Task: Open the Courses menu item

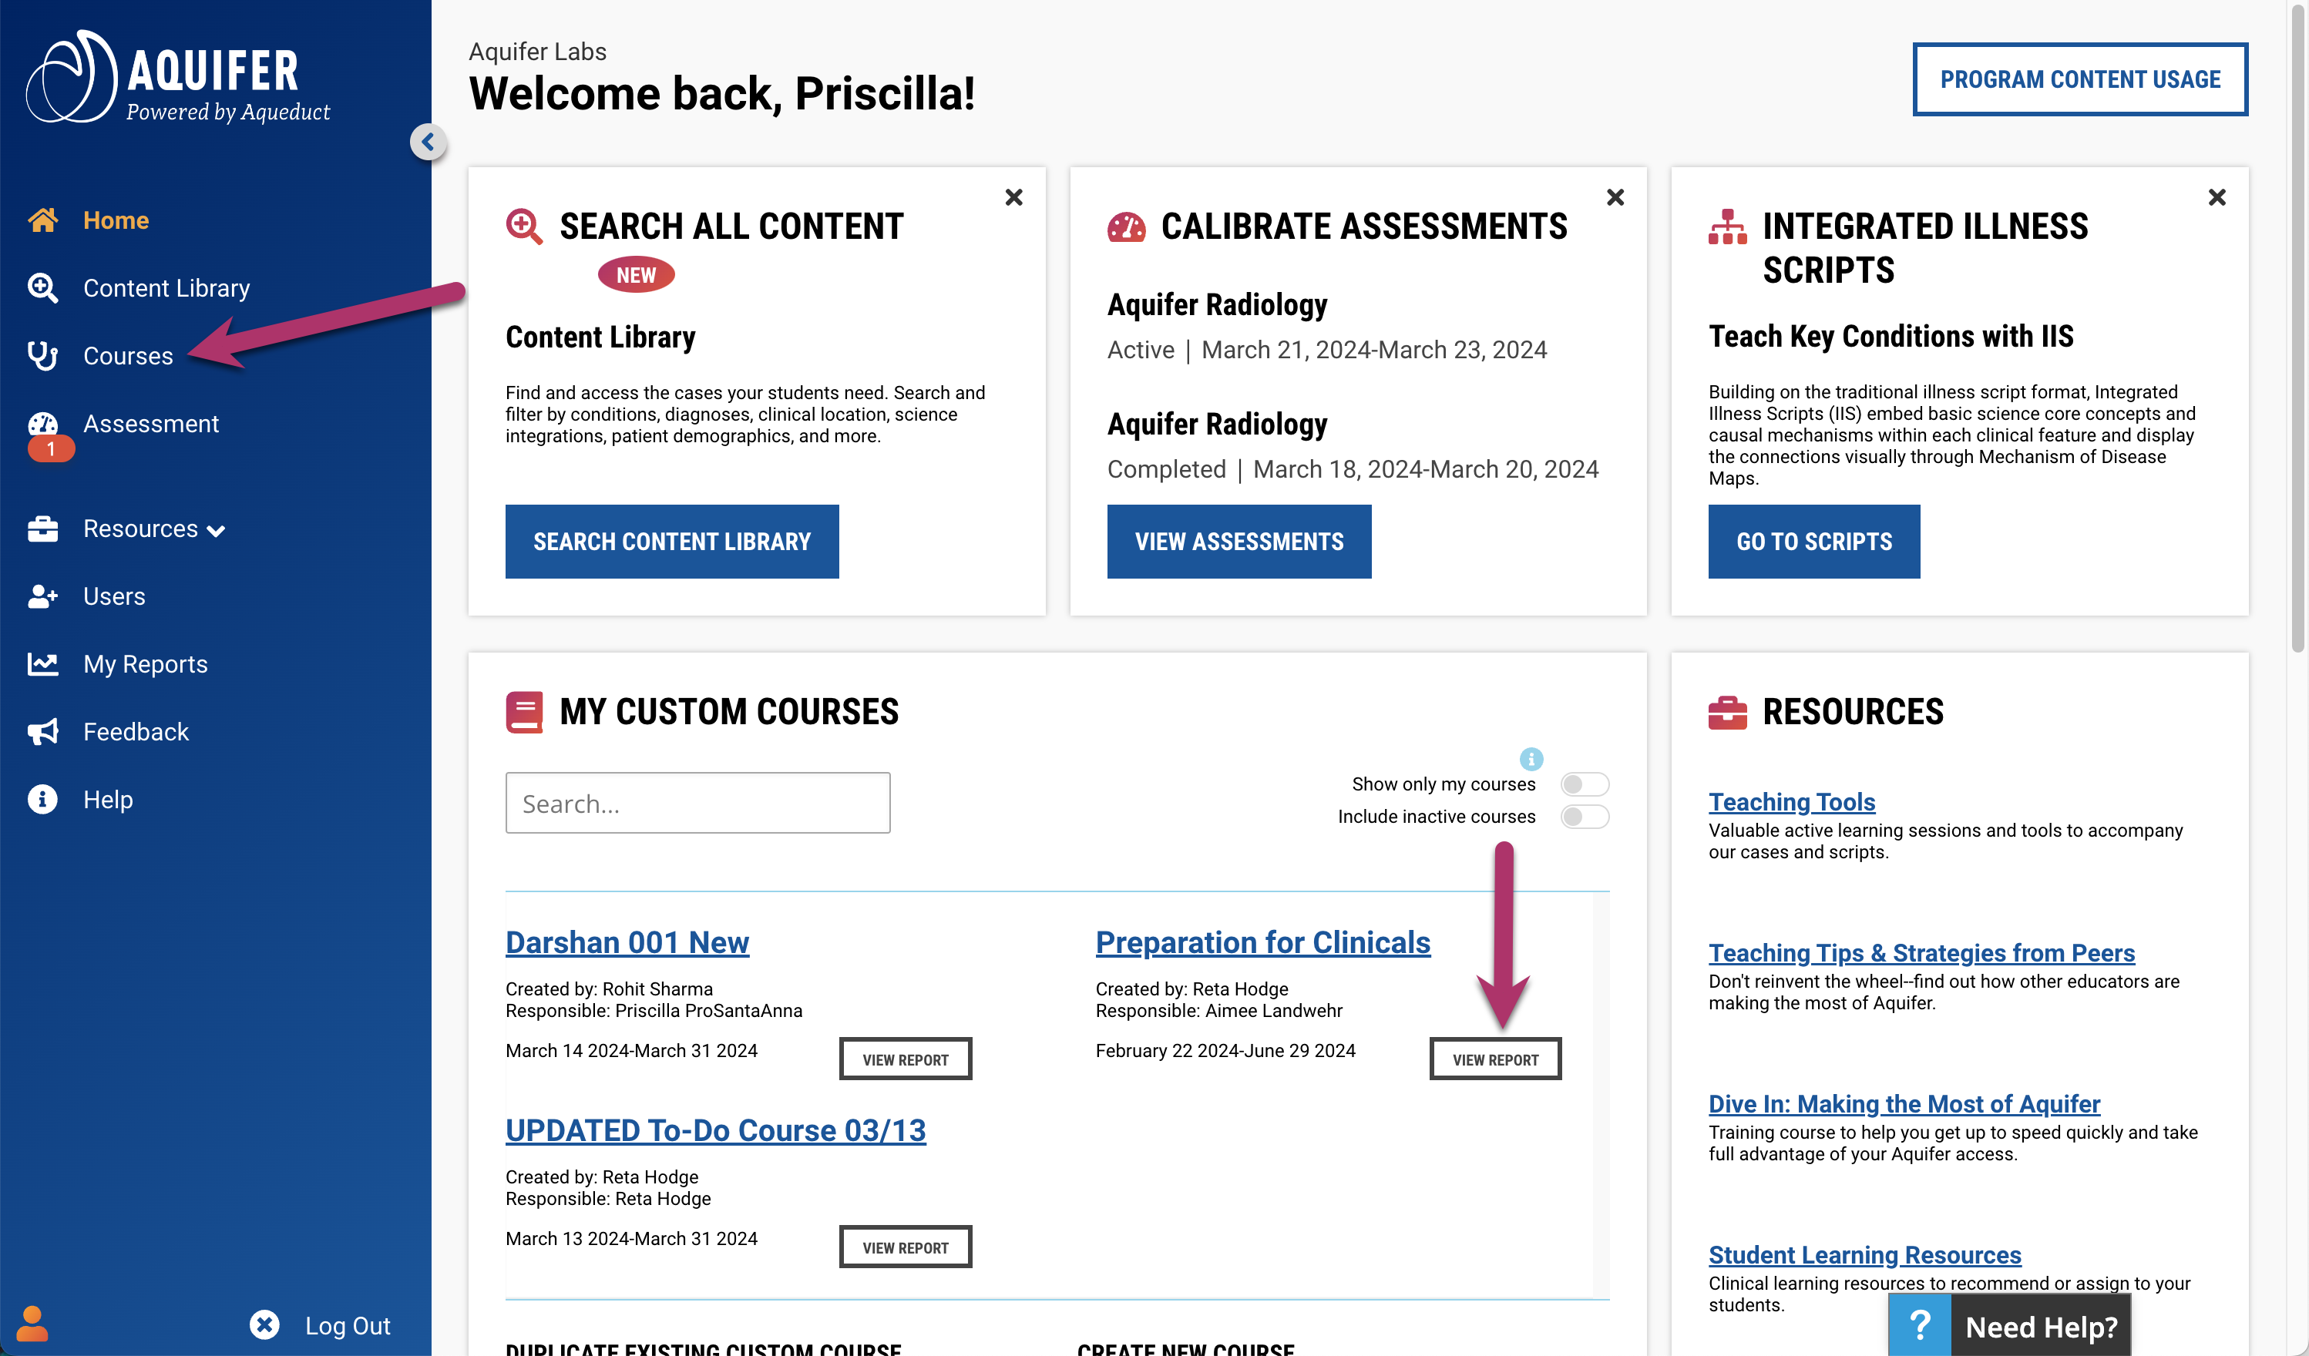Action: (128, 355)
